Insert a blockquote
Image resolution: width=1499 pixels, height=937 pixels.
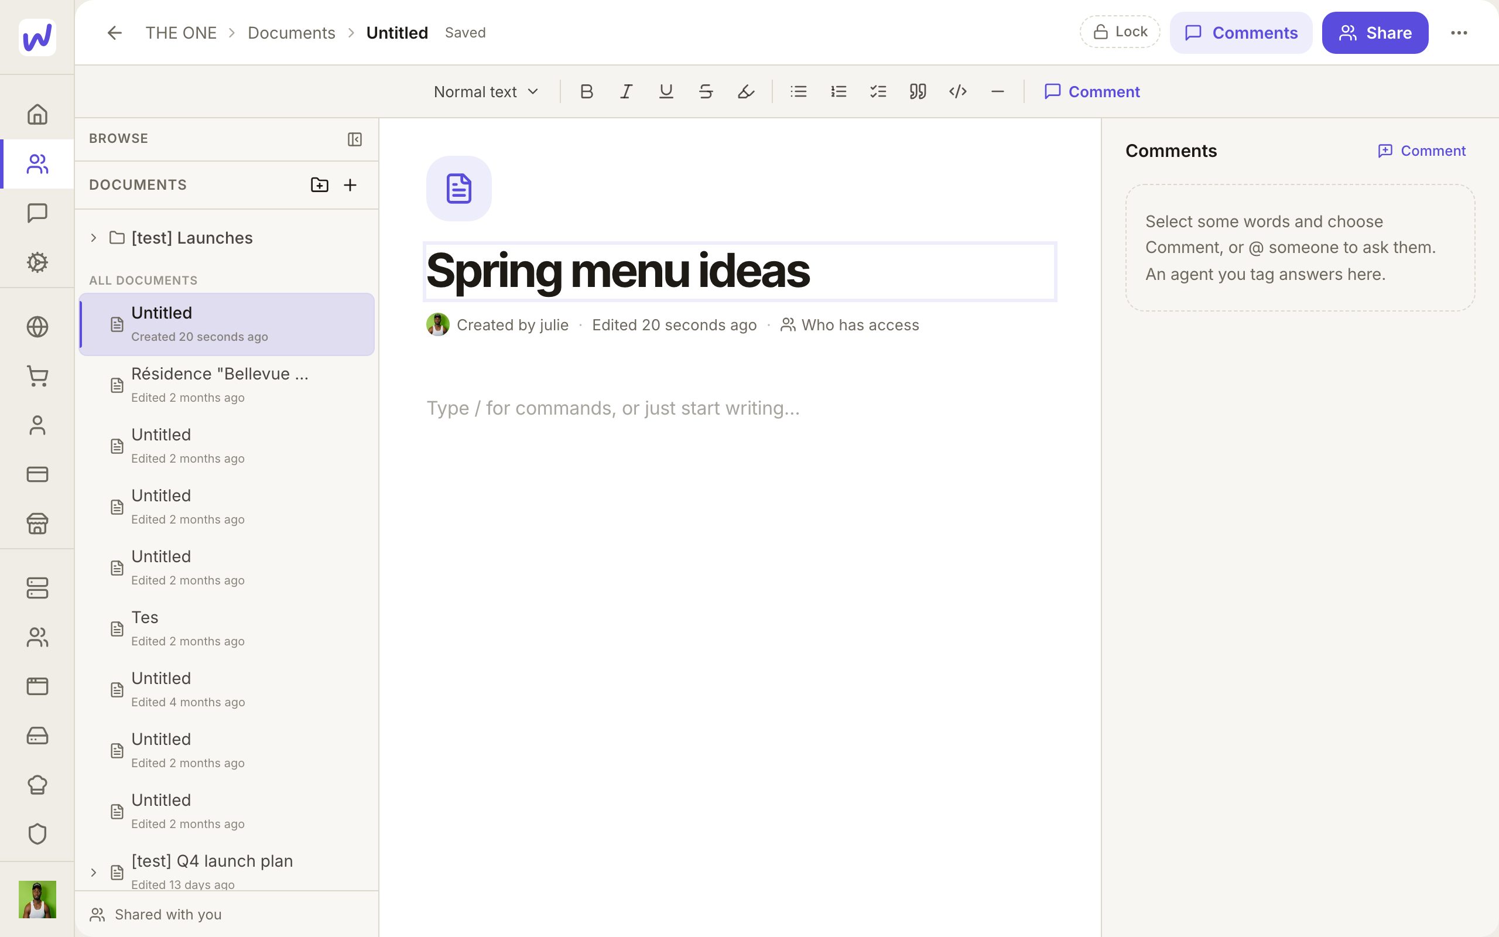[x=918, y=92]
